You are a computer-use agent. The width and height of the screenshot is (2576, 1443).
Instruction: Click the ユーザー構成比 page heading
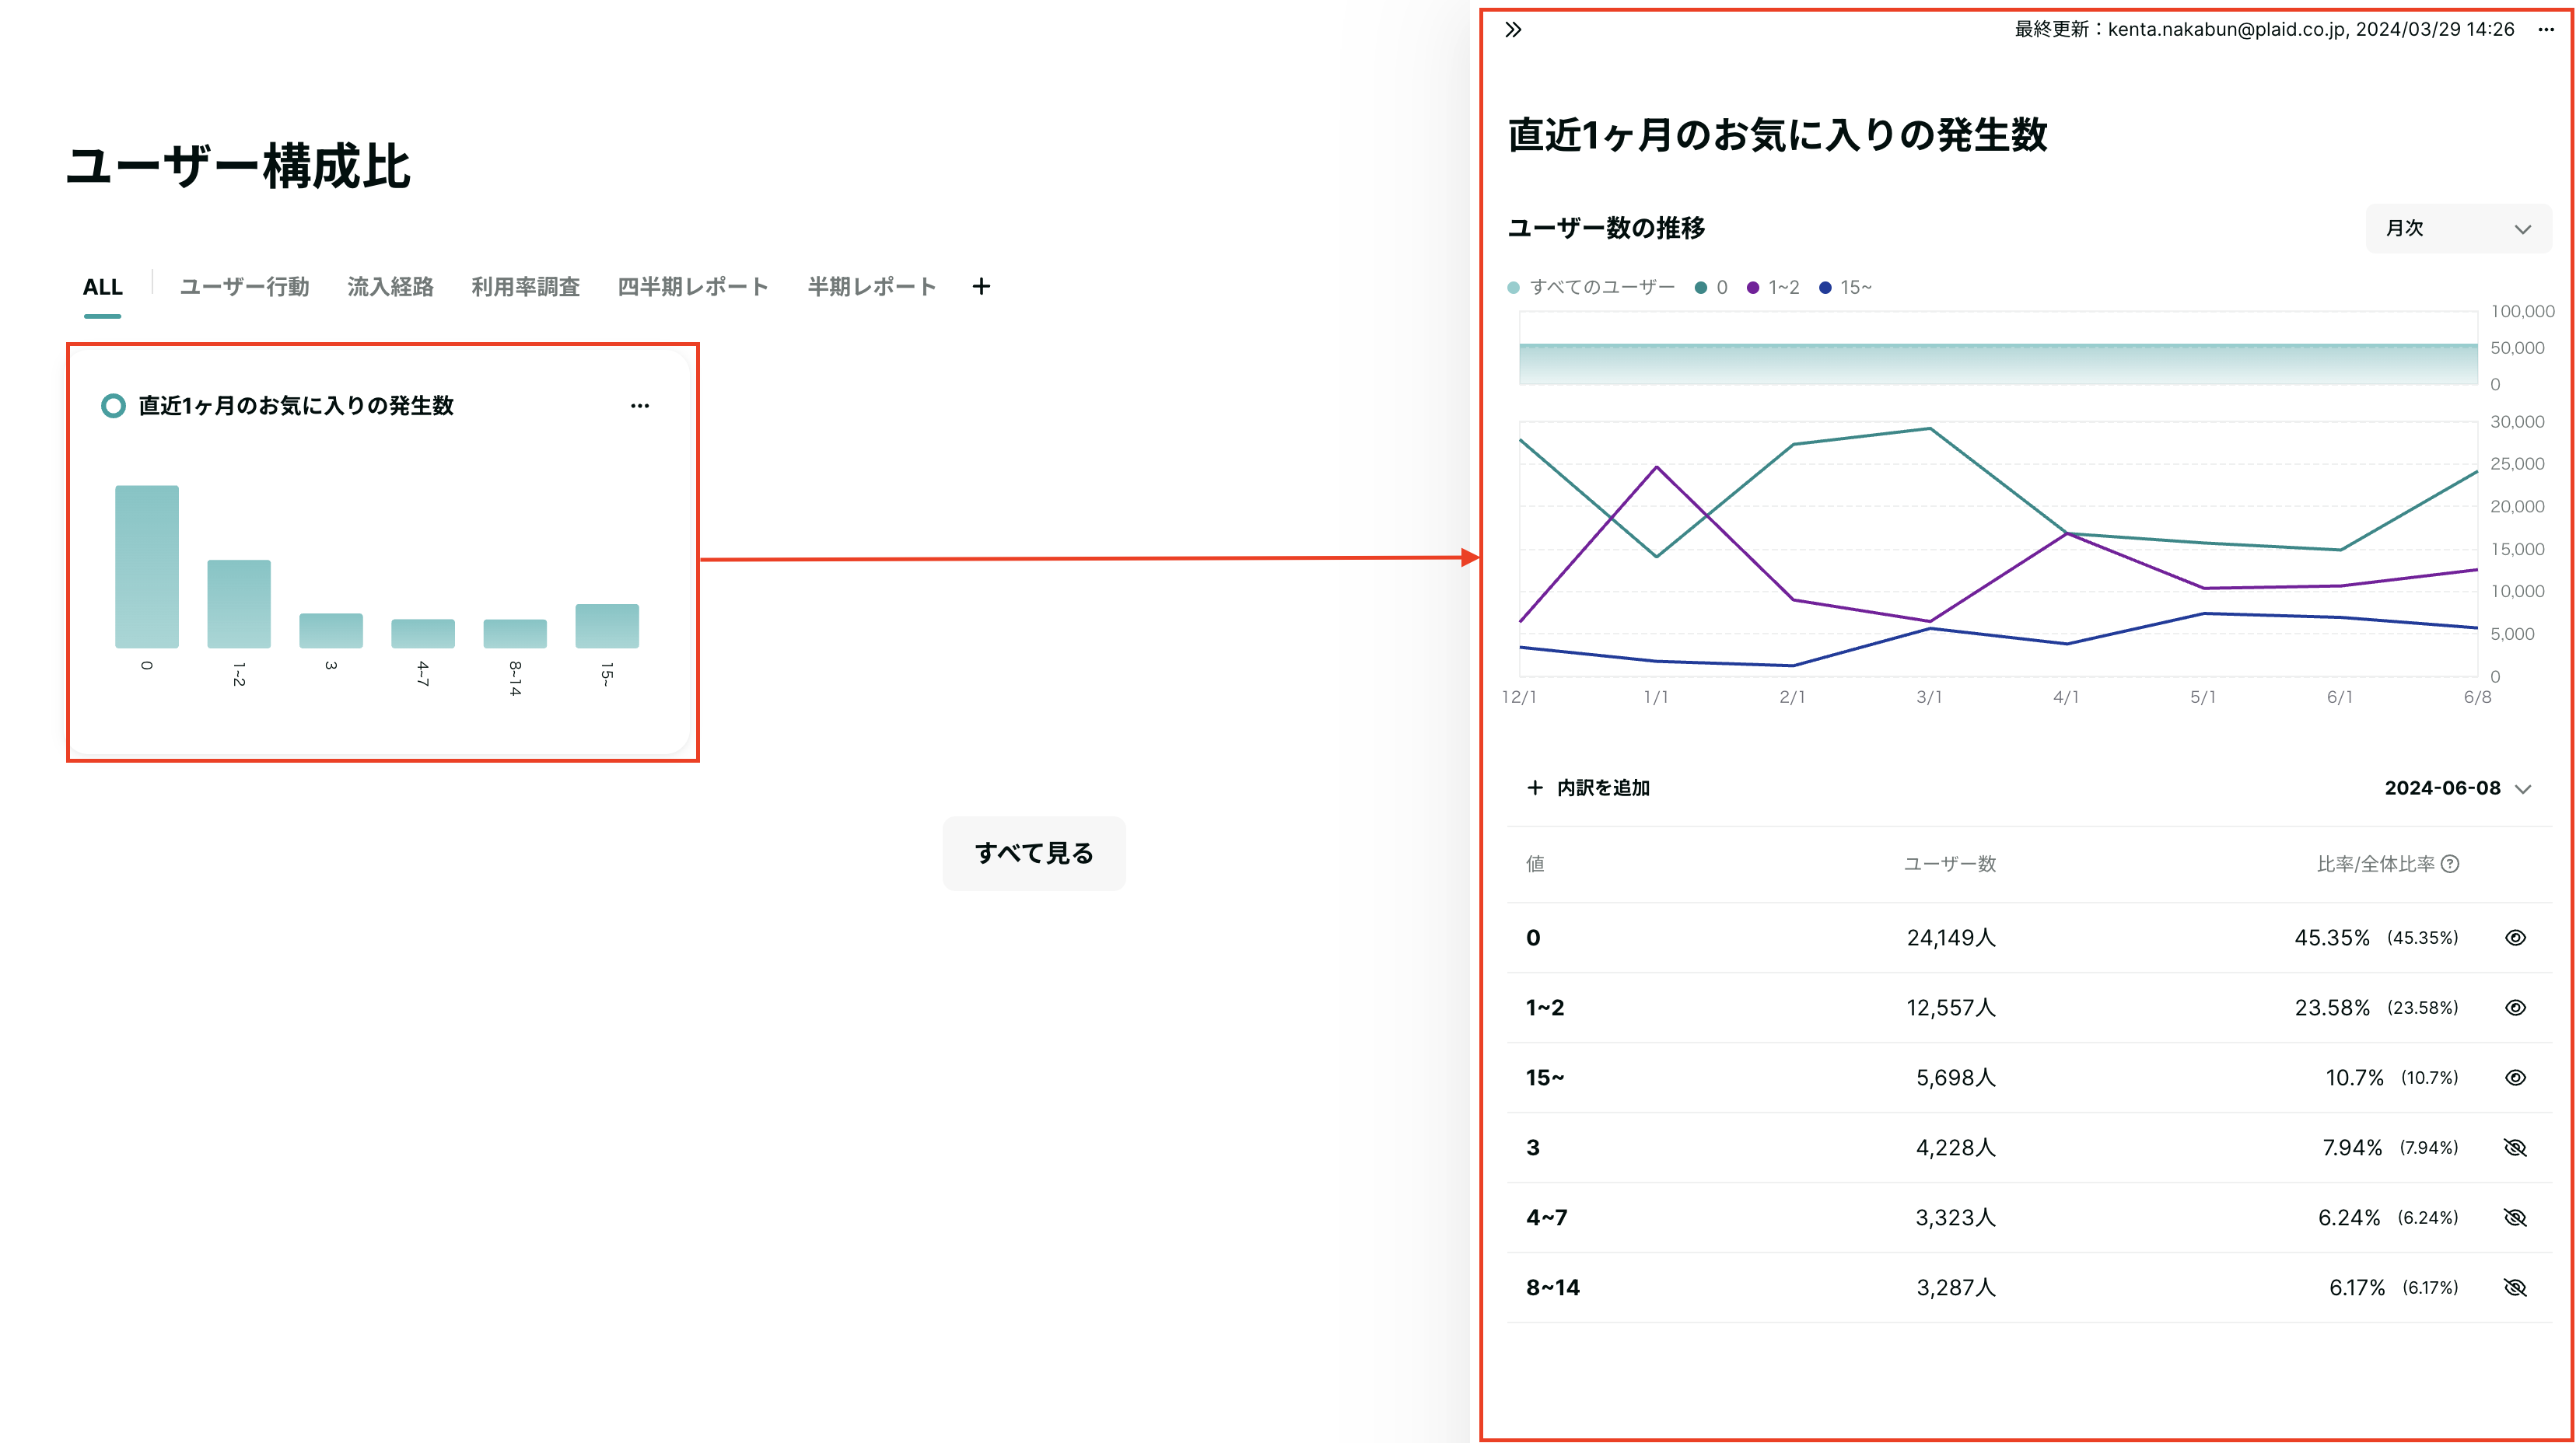[x=239, y=166]
